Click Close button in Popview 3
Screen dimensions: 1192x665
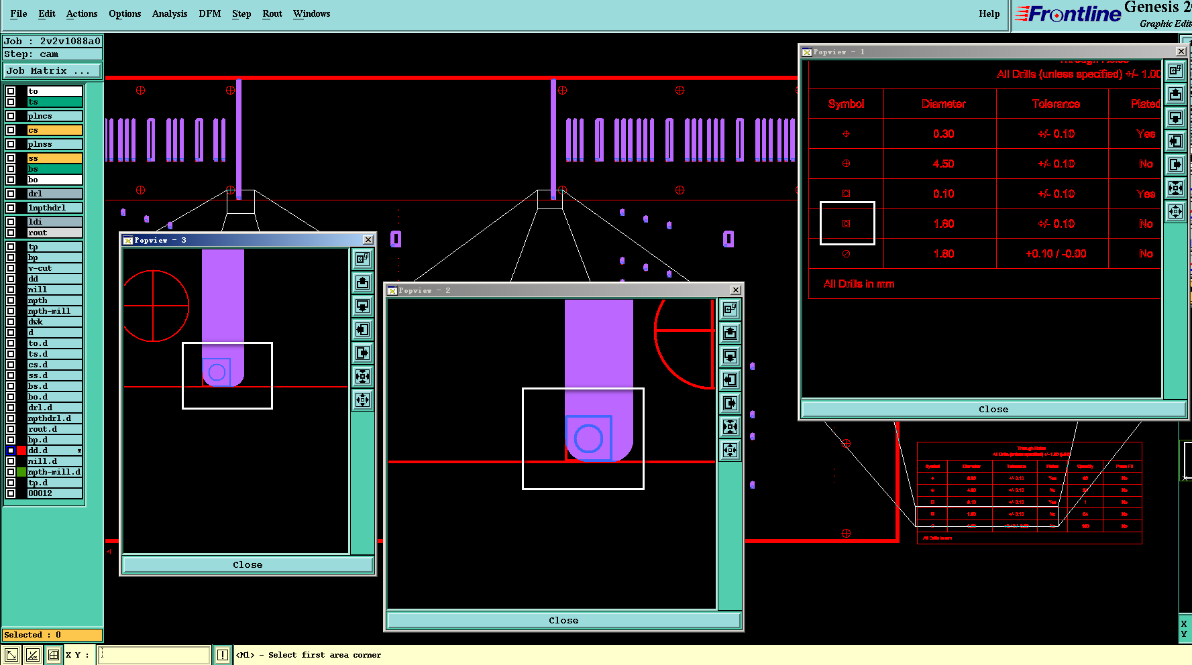point(248,564)
